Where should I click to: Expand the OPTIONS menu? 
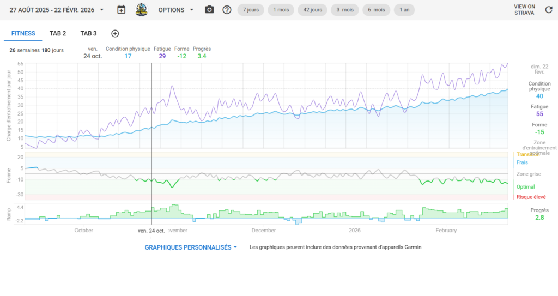[175, 10]
